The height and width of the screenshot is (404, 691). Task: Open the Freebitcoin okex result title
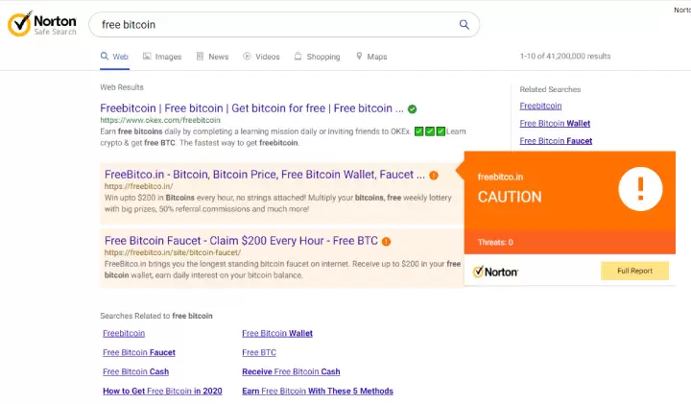click(251, 108)
